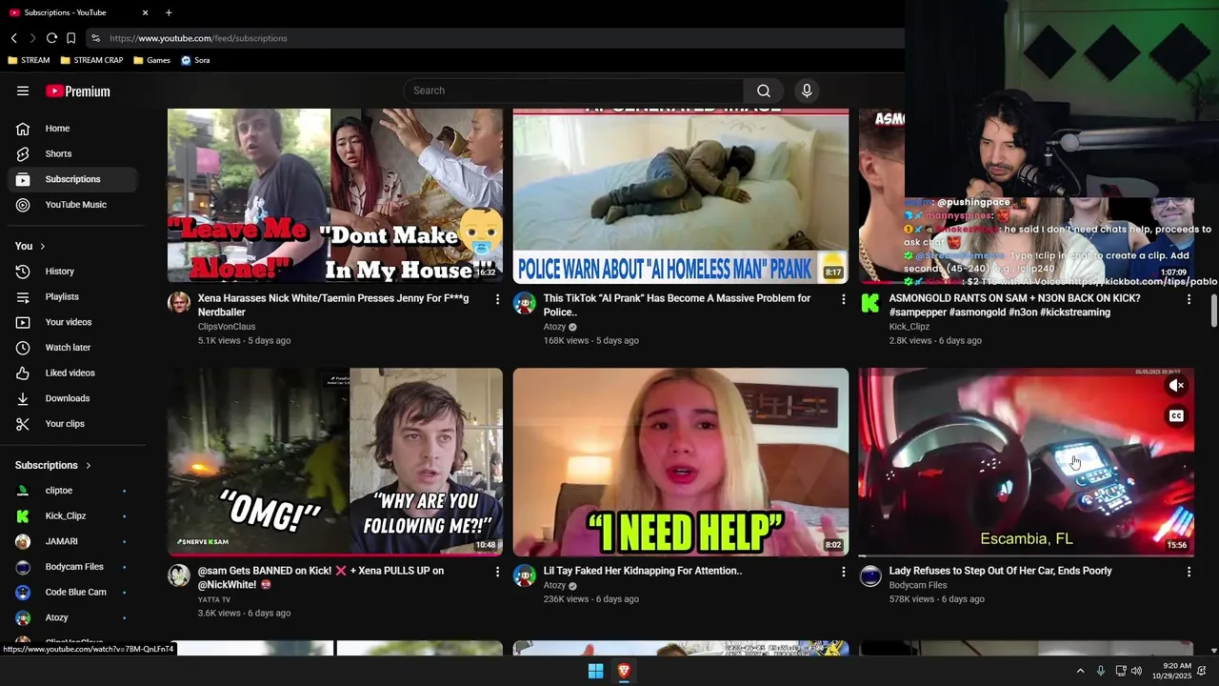This screenshot has height=686, width=1219.
Task: Open the STREAM bookmarks folder
Action: (x=29, y=60)
